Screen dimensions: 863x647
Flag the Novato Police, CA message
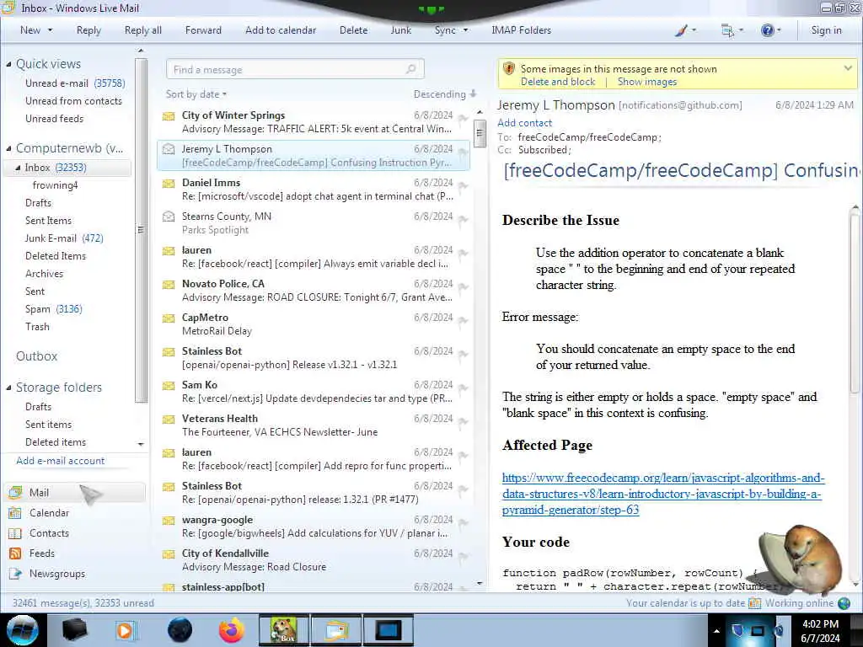[x=464, y=287]
